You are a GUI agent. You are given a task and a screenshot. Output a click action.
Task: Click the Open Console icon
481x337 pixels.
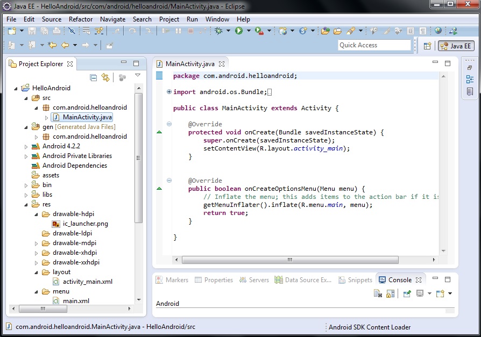coord(440,293)
